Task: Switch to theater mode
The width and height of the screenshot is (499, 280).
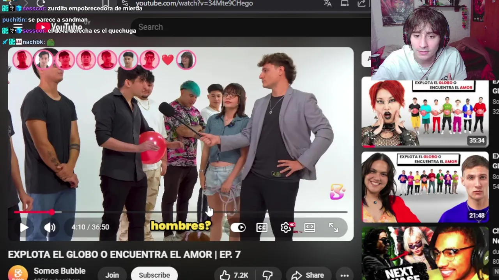Action: 310,227
